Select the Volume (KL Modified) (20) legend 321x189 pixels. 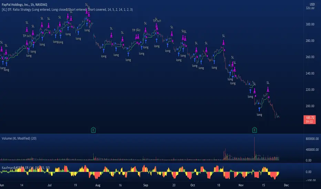(x=19, y=138)
